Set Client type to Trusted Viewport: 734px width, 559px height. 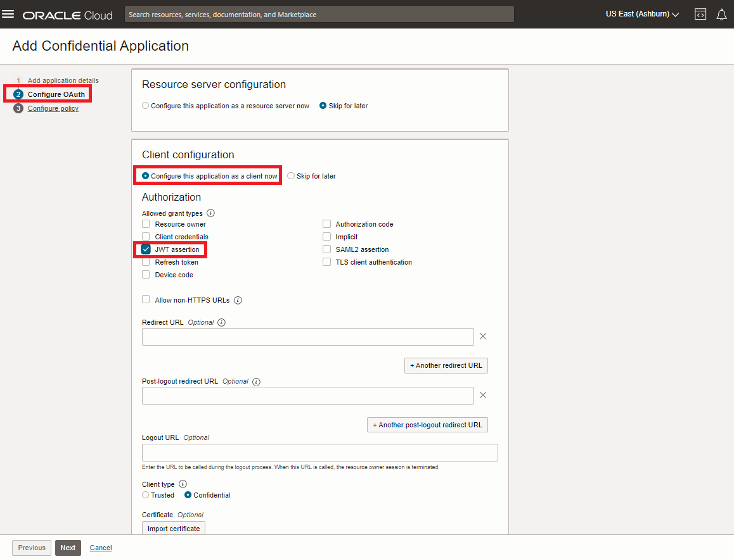click(145, 495)
